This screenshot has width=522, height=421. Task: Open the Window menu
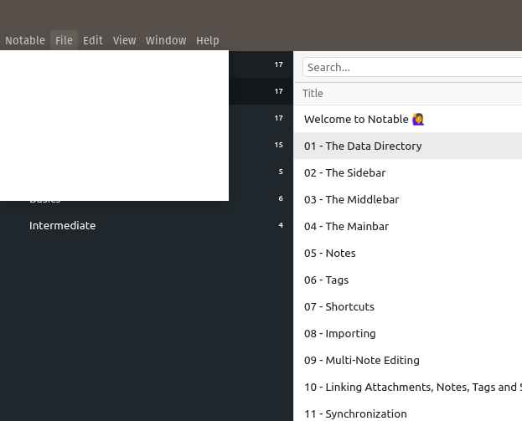(x=166, y=40)
